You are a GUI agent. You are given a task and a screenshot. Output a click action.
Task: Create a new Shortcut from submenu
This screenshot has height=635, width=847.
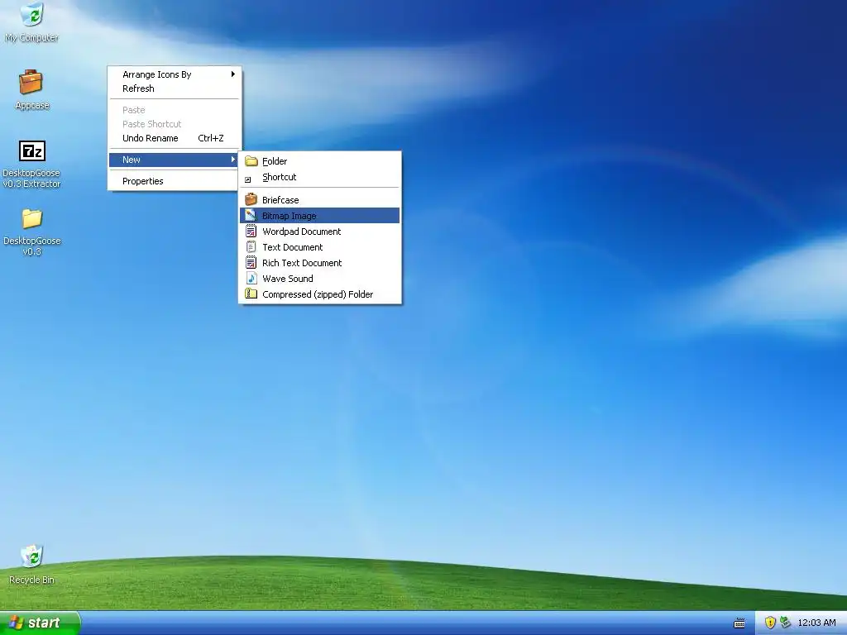(320, 177)
